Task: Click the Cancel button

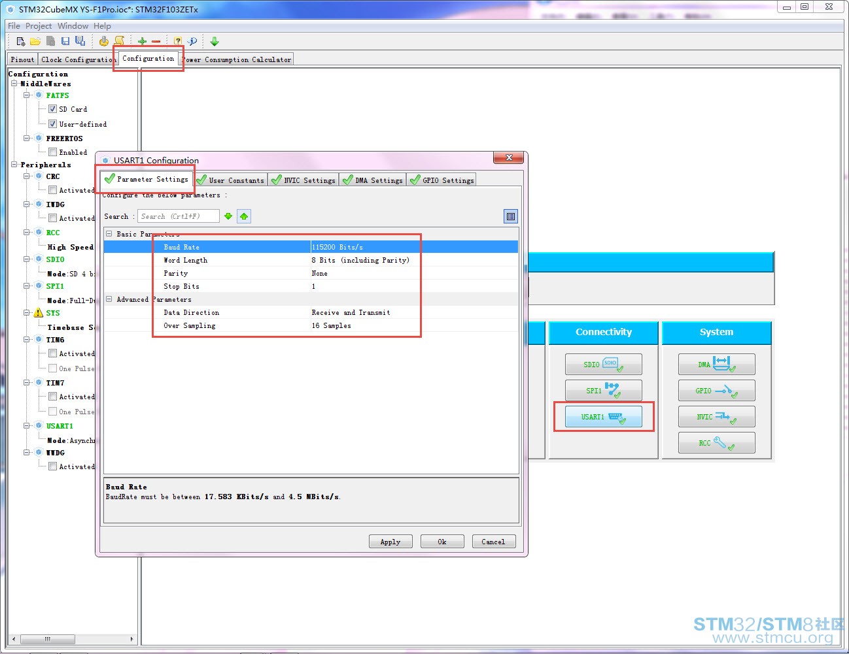Action: point(493,542)
